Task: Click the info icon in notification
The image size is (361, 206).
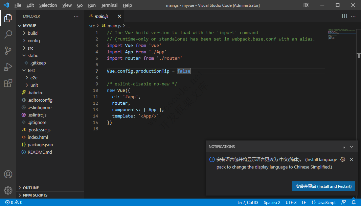Action: coord(212,159)
